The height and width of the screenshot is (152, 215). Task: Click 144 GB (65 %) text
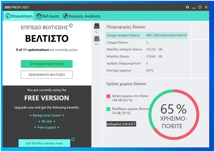(x=122, y=100)
